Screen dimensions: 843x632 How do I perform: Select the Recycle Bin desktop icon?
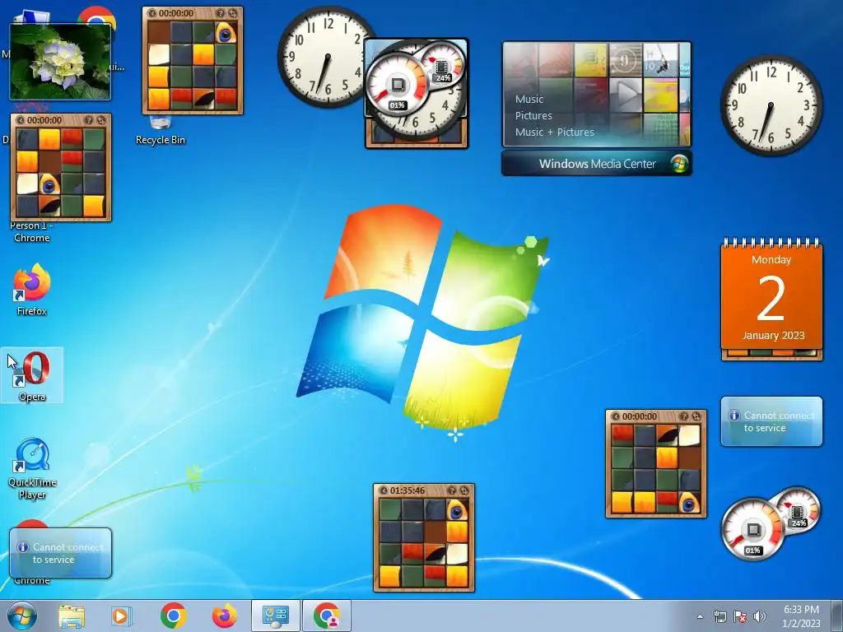pyautogui.click(x=161, y=131)
